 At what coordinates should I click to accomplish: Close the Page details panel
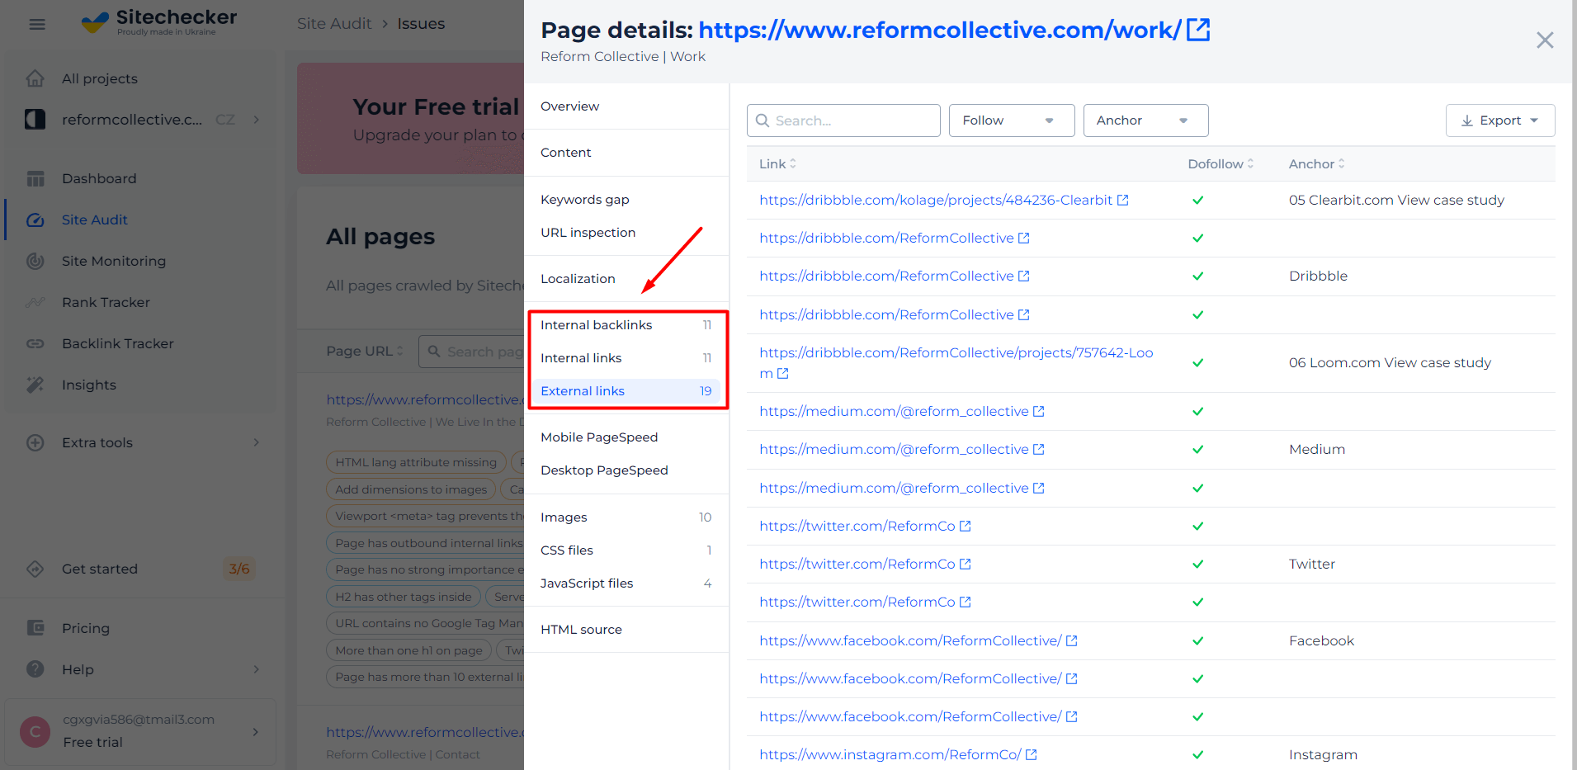pyautogui.click(x=1545, y=40)
